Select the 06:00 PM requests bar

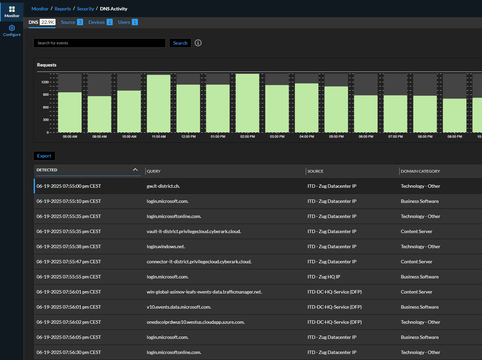366,114
